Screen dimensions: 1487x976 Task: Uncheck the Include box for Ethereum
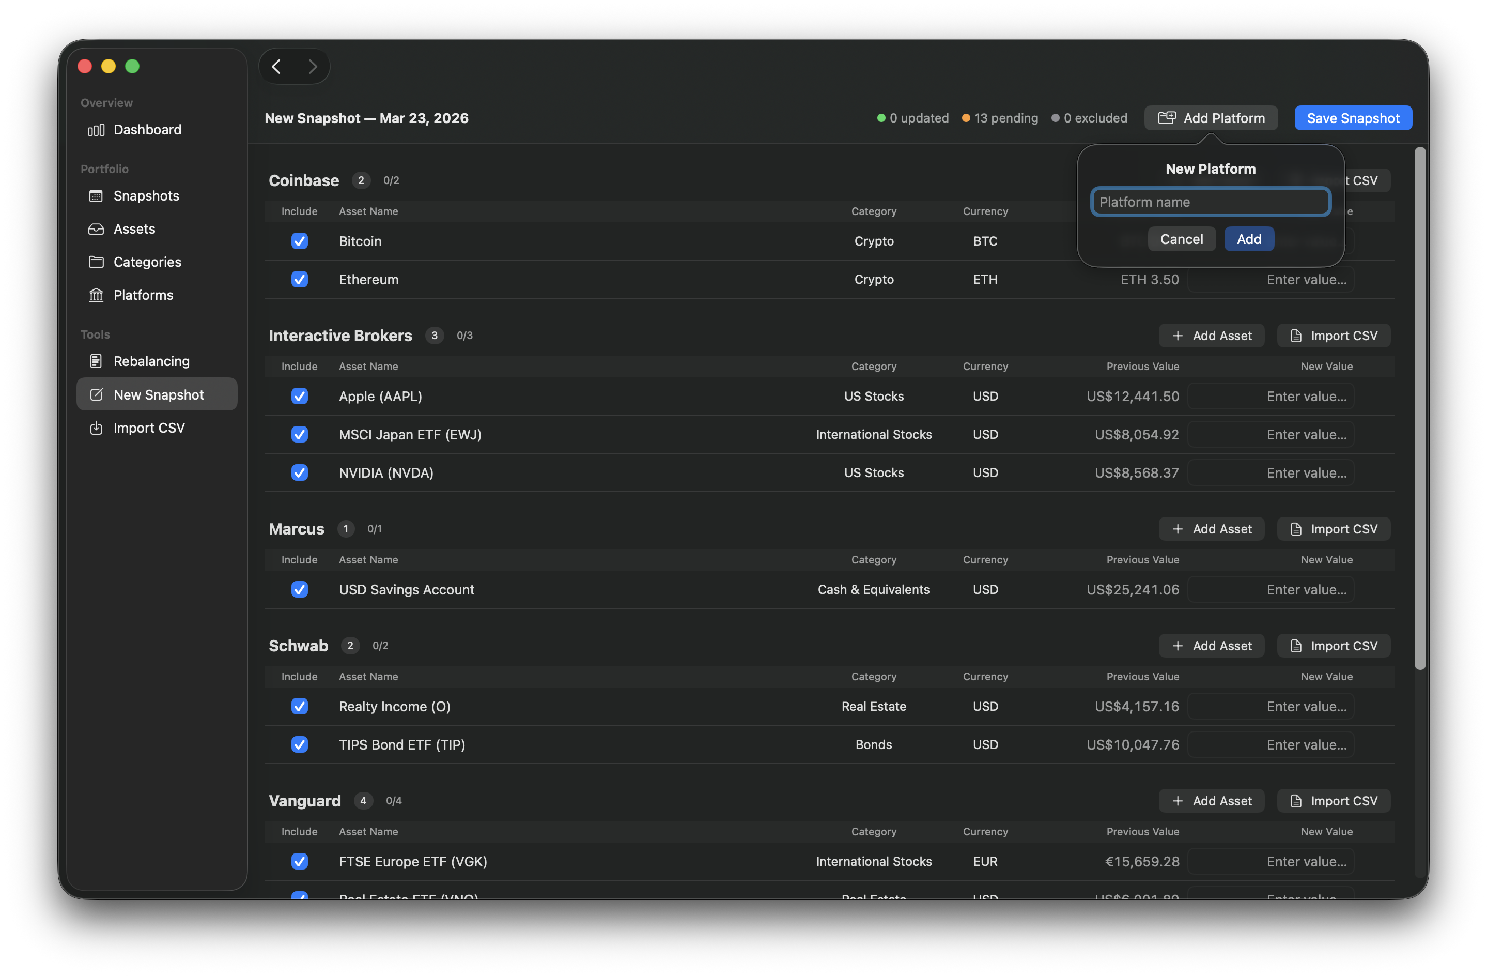point(299,280)
